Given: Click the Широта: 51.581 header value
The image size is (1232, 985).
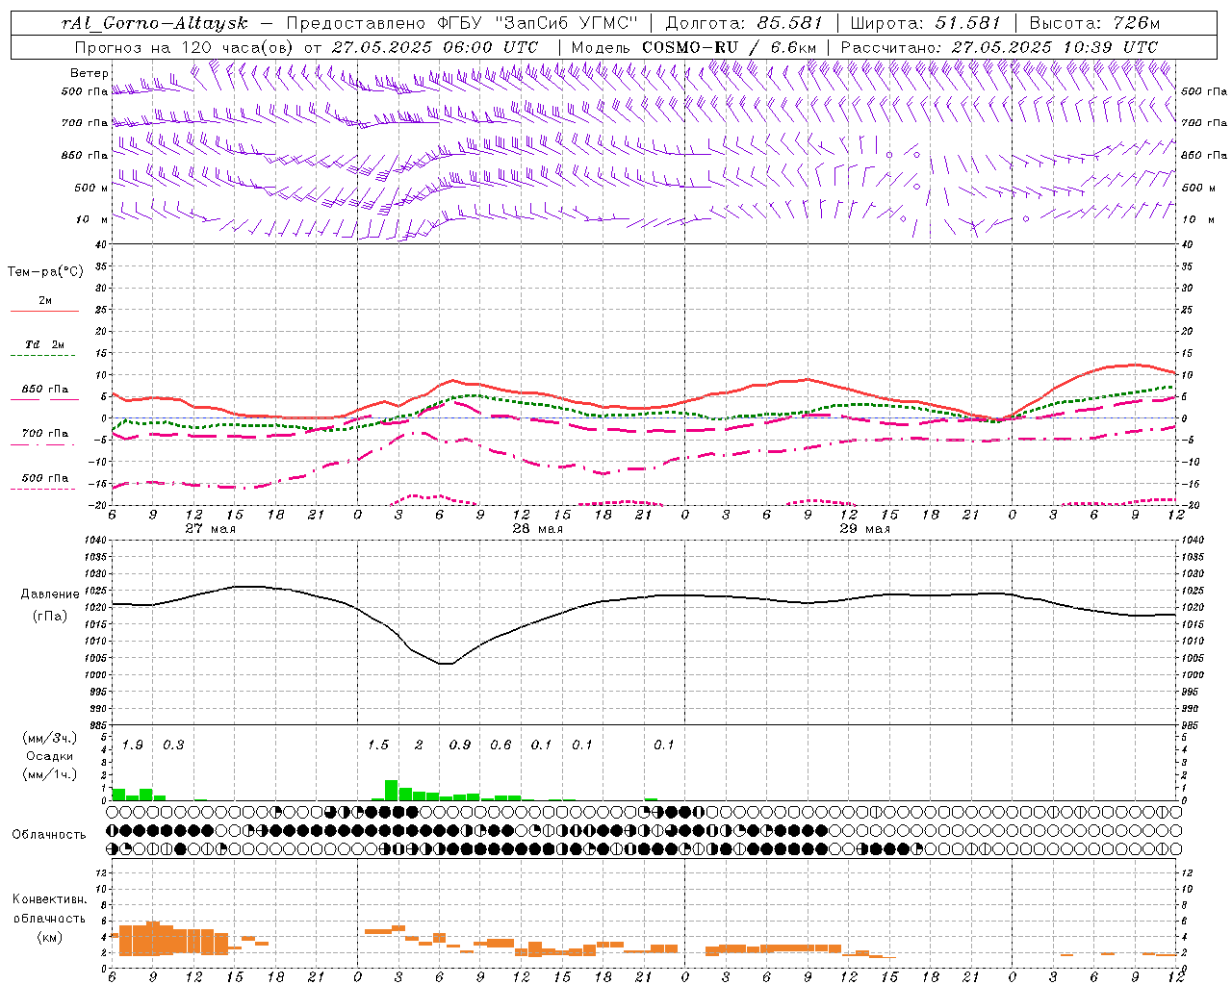Looking at the screenshot, I should [x=926, y=23].
